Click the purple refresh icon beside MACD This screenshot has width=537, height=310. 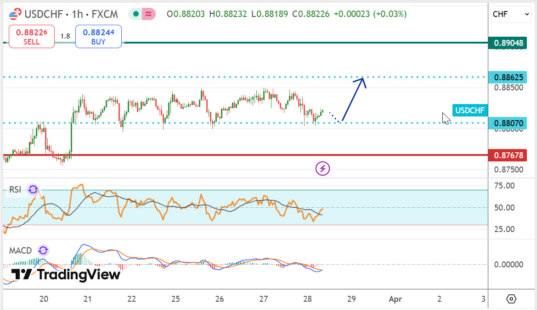(43, 250)
